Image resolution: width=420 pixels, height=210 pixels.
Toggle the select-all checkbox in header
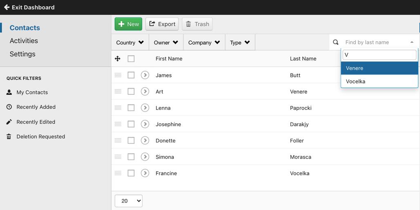(131, 59)
